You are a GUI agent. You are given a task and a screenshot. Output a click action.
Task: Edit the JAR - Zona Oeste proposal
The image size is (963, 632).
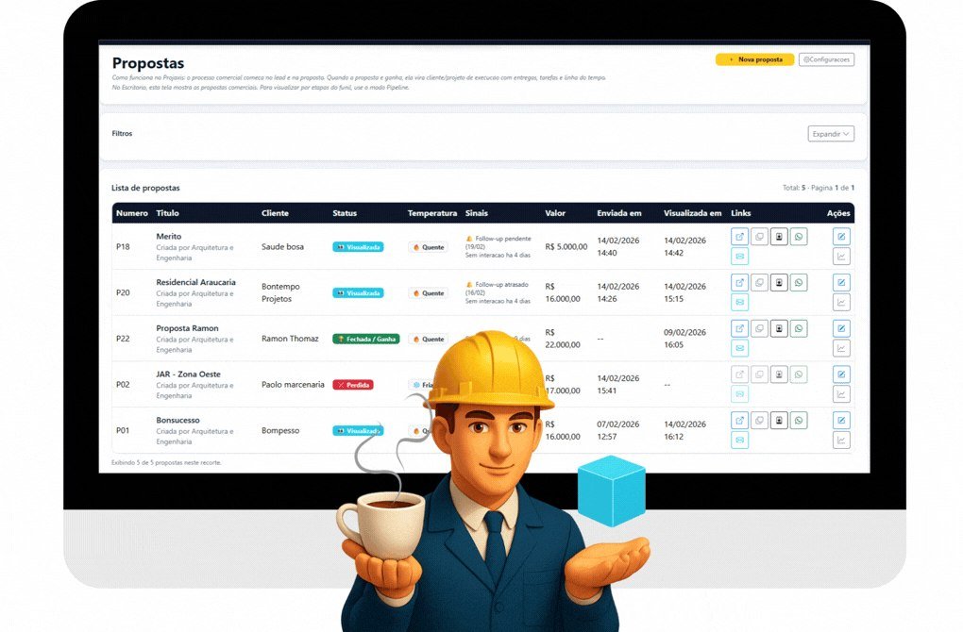pos(841,374)
